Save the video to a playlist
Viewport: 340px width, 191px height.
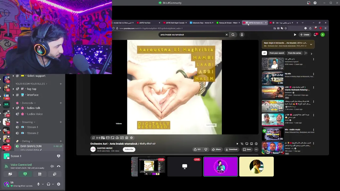pyautogui.click(x=247, y=149)
